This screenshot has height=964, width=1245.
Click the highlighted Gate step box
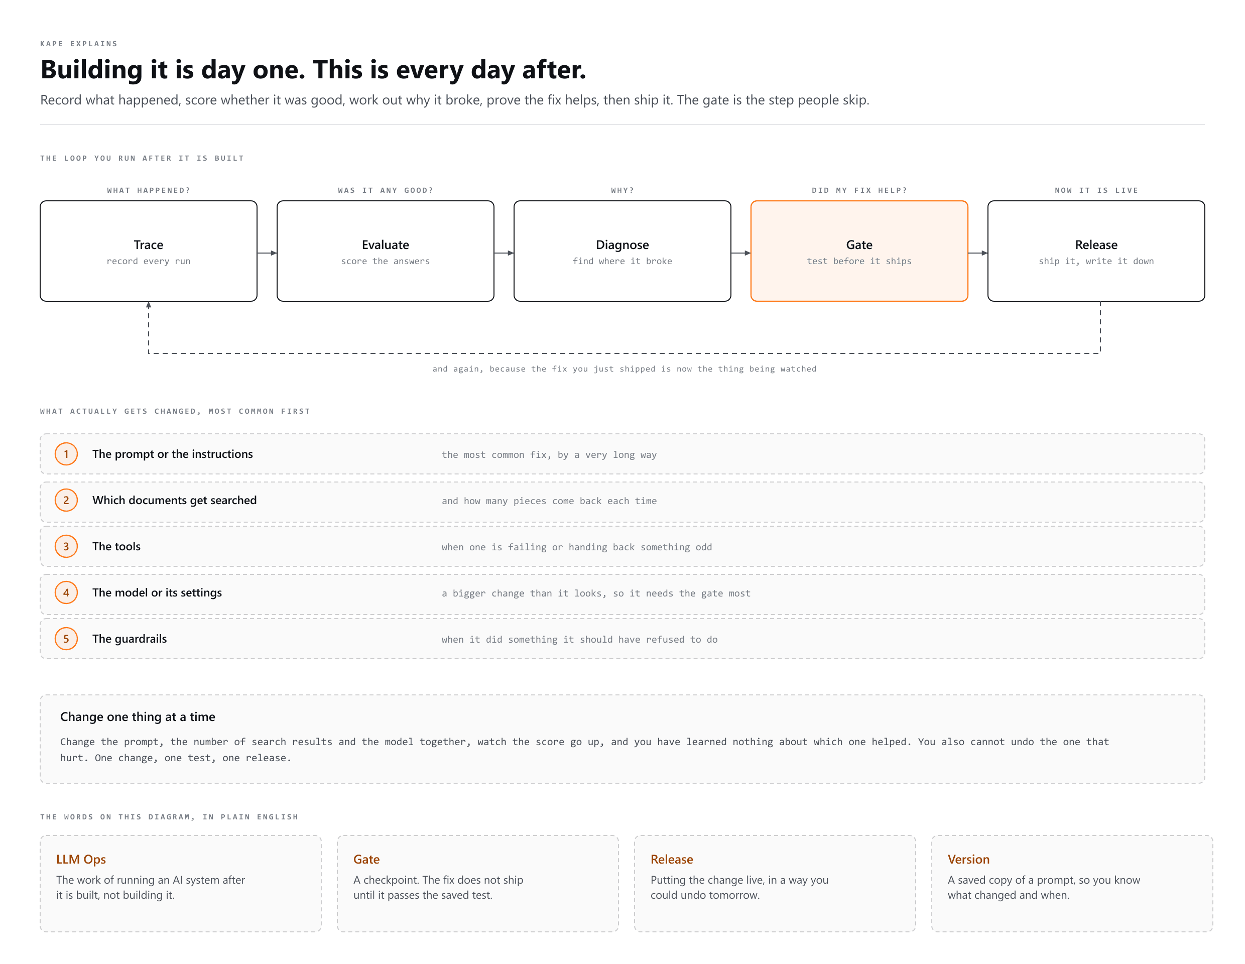(859, 251)
